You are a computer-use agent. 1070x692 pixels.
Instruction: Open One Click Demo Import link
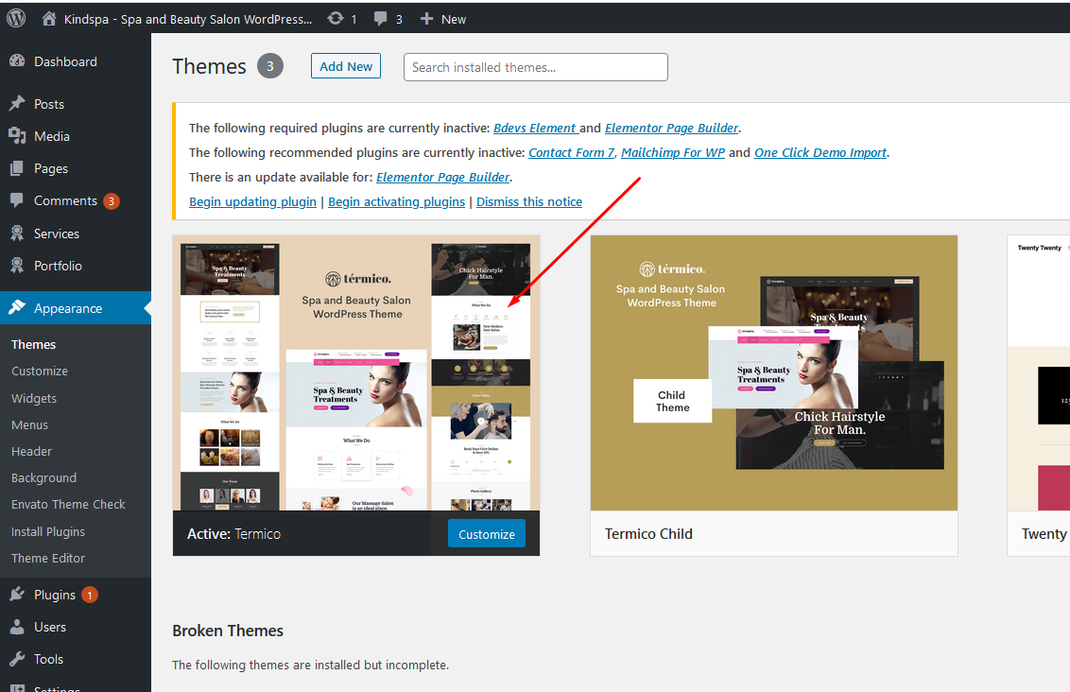tap(820, 152)
